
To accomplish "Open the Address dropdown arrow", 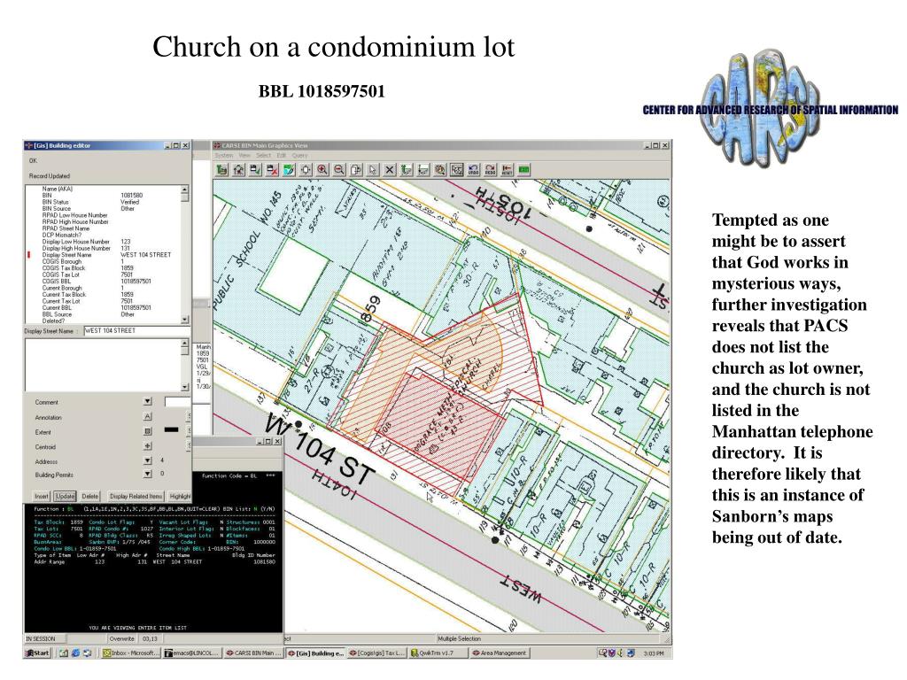I will (148, 460).
